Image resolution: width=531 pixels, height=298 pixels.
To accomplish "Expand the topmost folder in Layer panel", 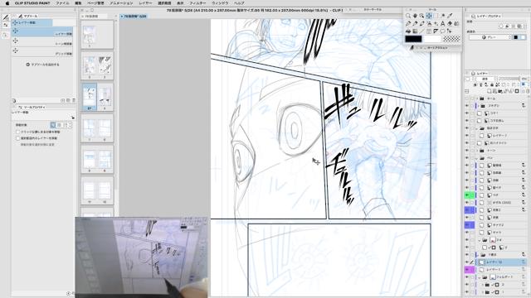I will (x=477, y=99).
